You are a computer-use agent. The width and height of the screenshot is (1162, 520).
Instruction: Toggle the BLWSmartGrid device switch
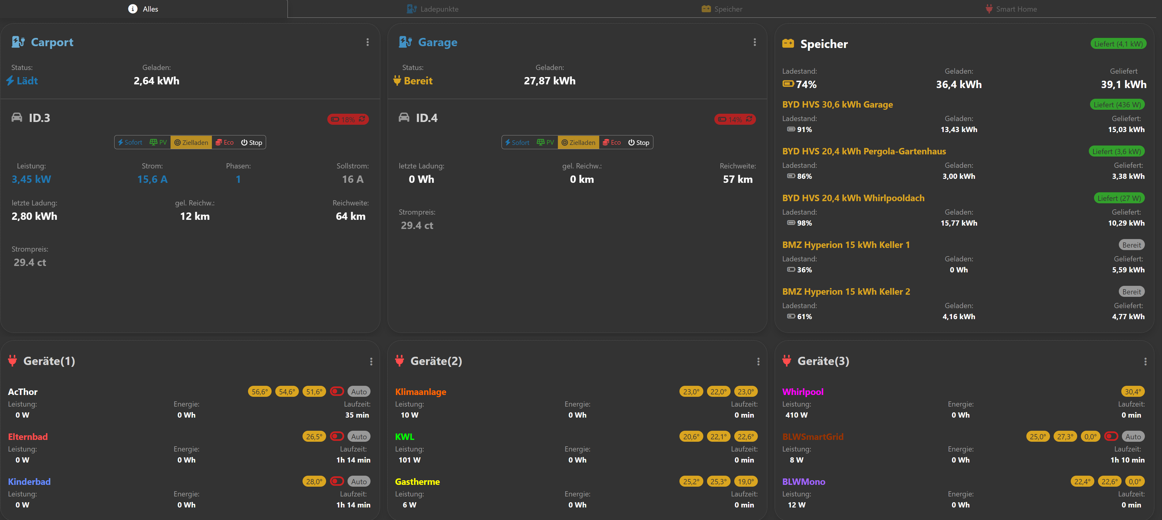[x=1111, y=436]
